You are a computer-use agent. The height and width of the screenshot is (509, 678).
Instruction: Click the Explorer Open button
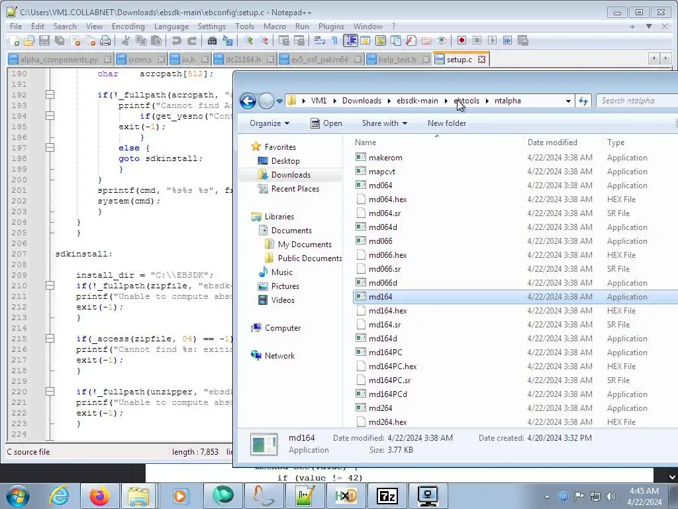(x=326, y=123)
